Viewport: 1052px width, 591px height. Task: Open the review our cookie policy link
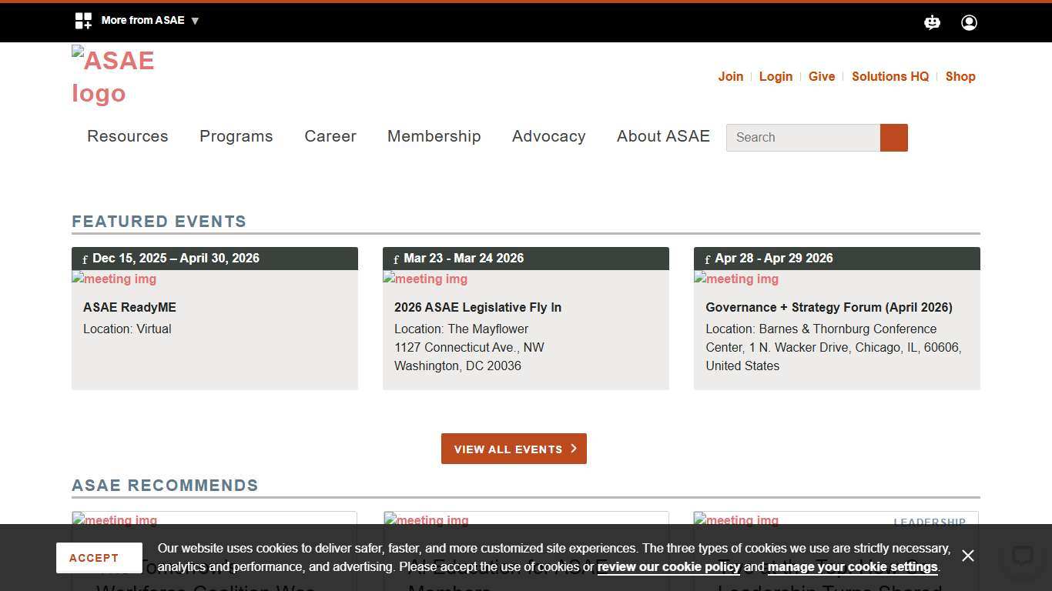(x=667, y=567)
